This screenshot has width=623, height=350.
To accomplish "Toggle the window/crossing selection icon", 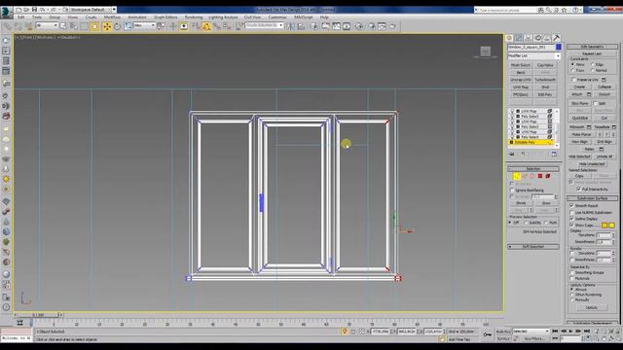I will pos(94,26).
